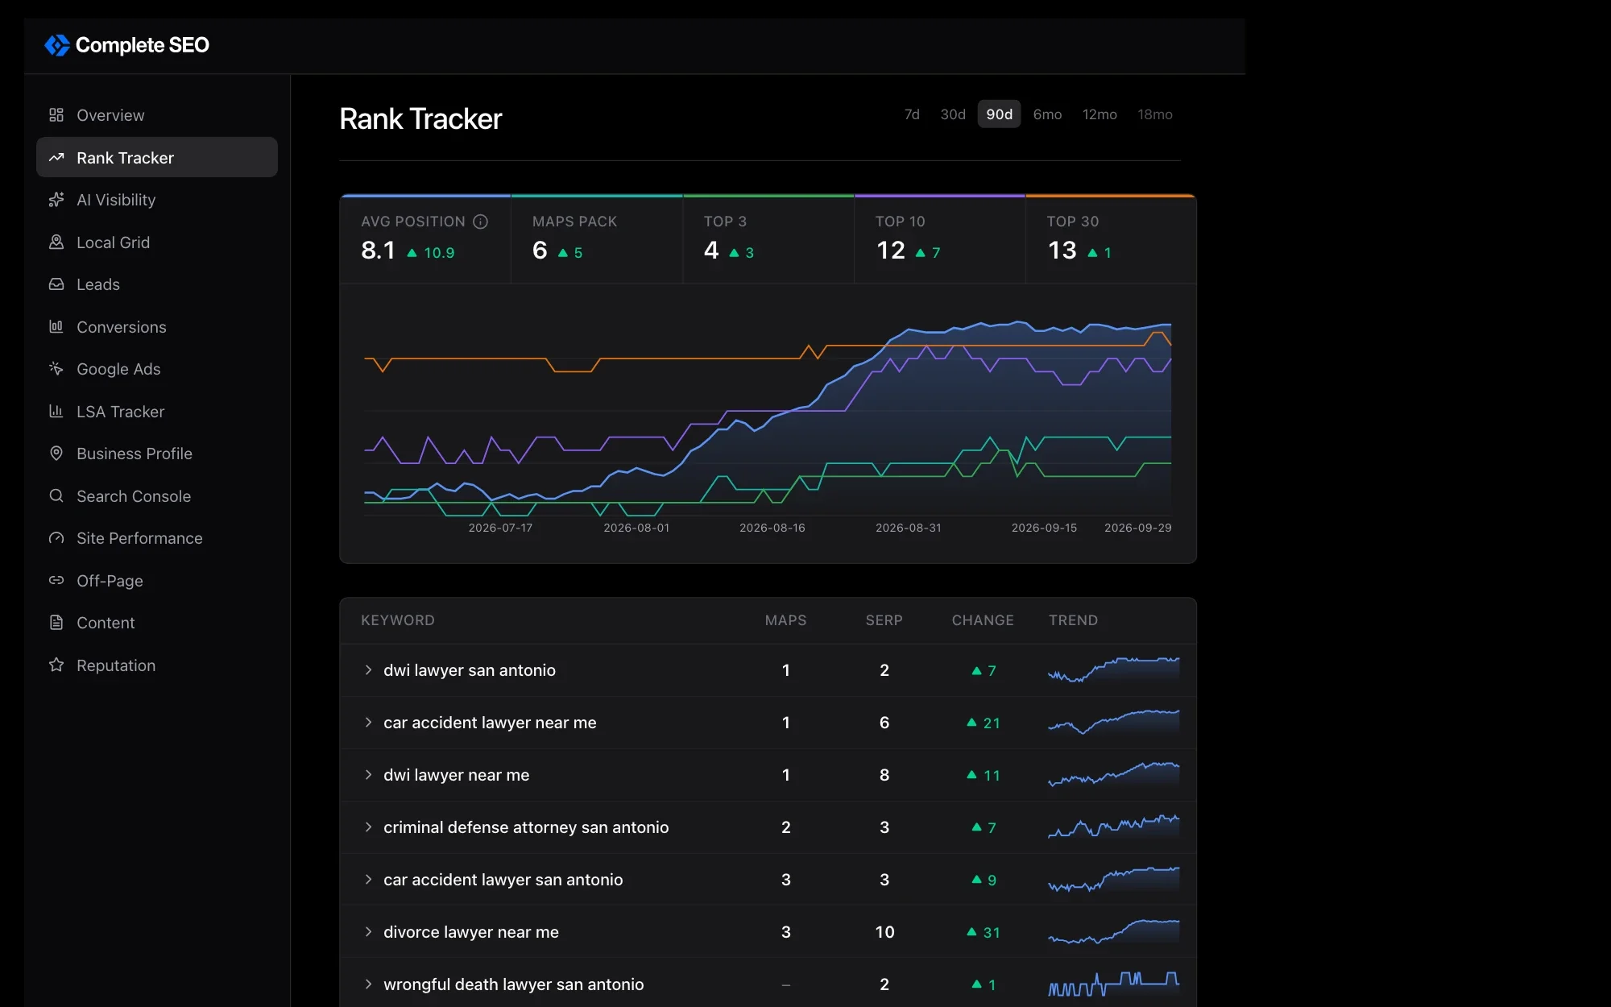
Task: Open the Search Console page
Action: [x=157, y=496]
